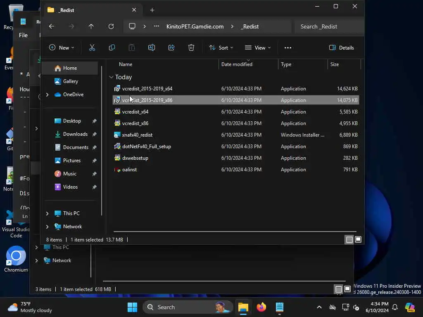Close the _Redist tab
This screenshot has height=317, width=423.
click(134, 10)
